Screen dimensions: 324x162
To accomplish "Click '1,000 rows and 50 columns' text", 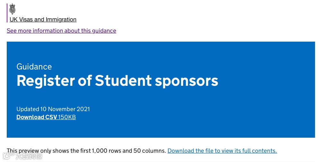I will pyautogui.click(x=128, y=151).
